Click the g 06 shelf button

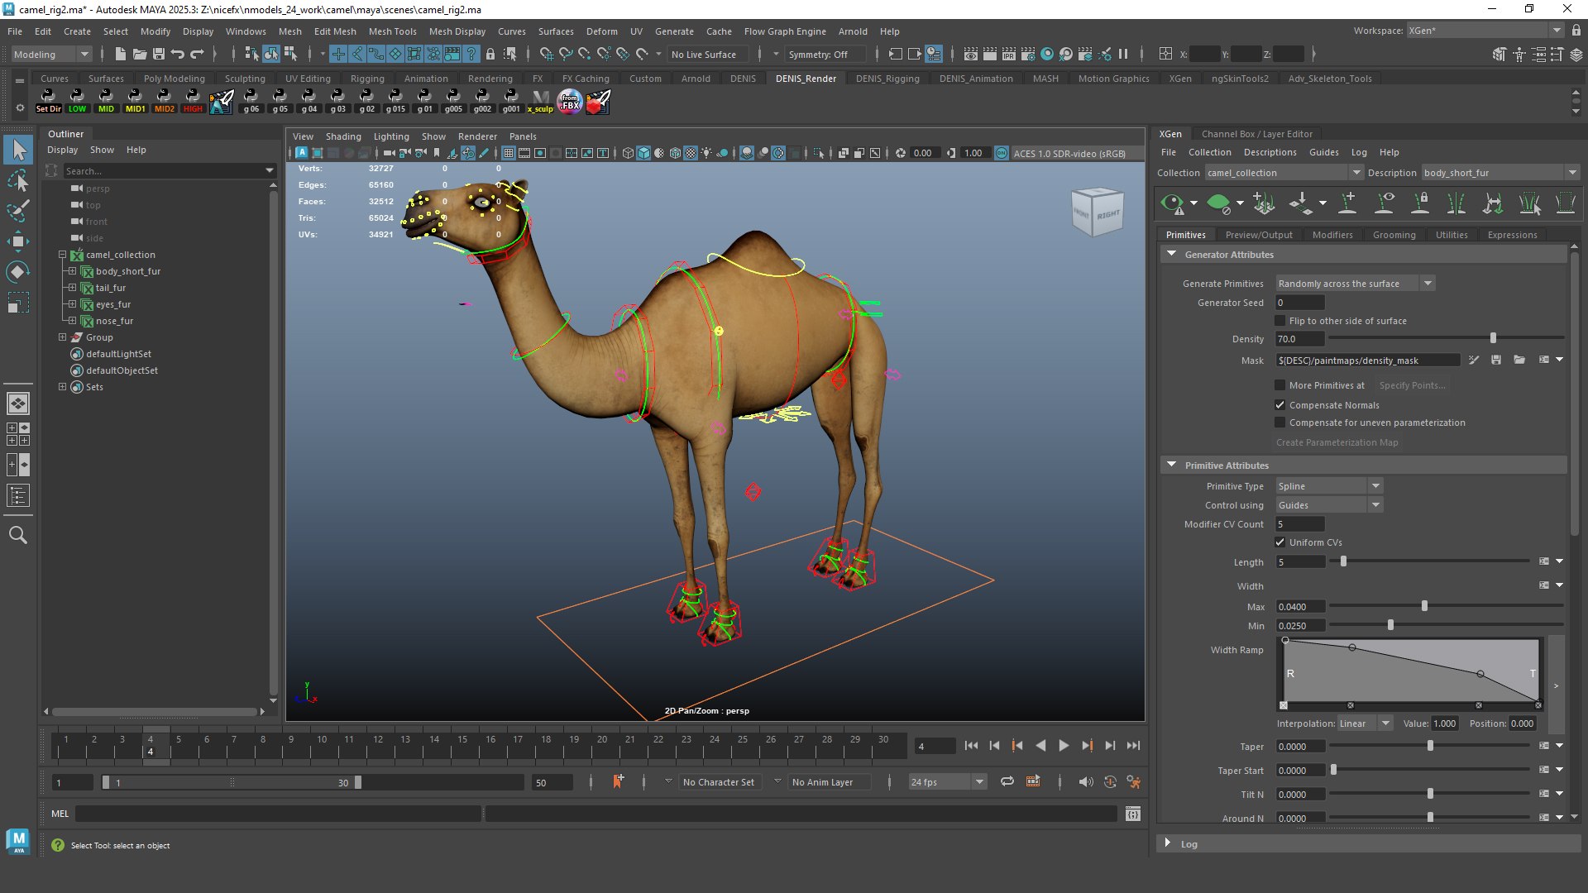click(x=251, y=101)
